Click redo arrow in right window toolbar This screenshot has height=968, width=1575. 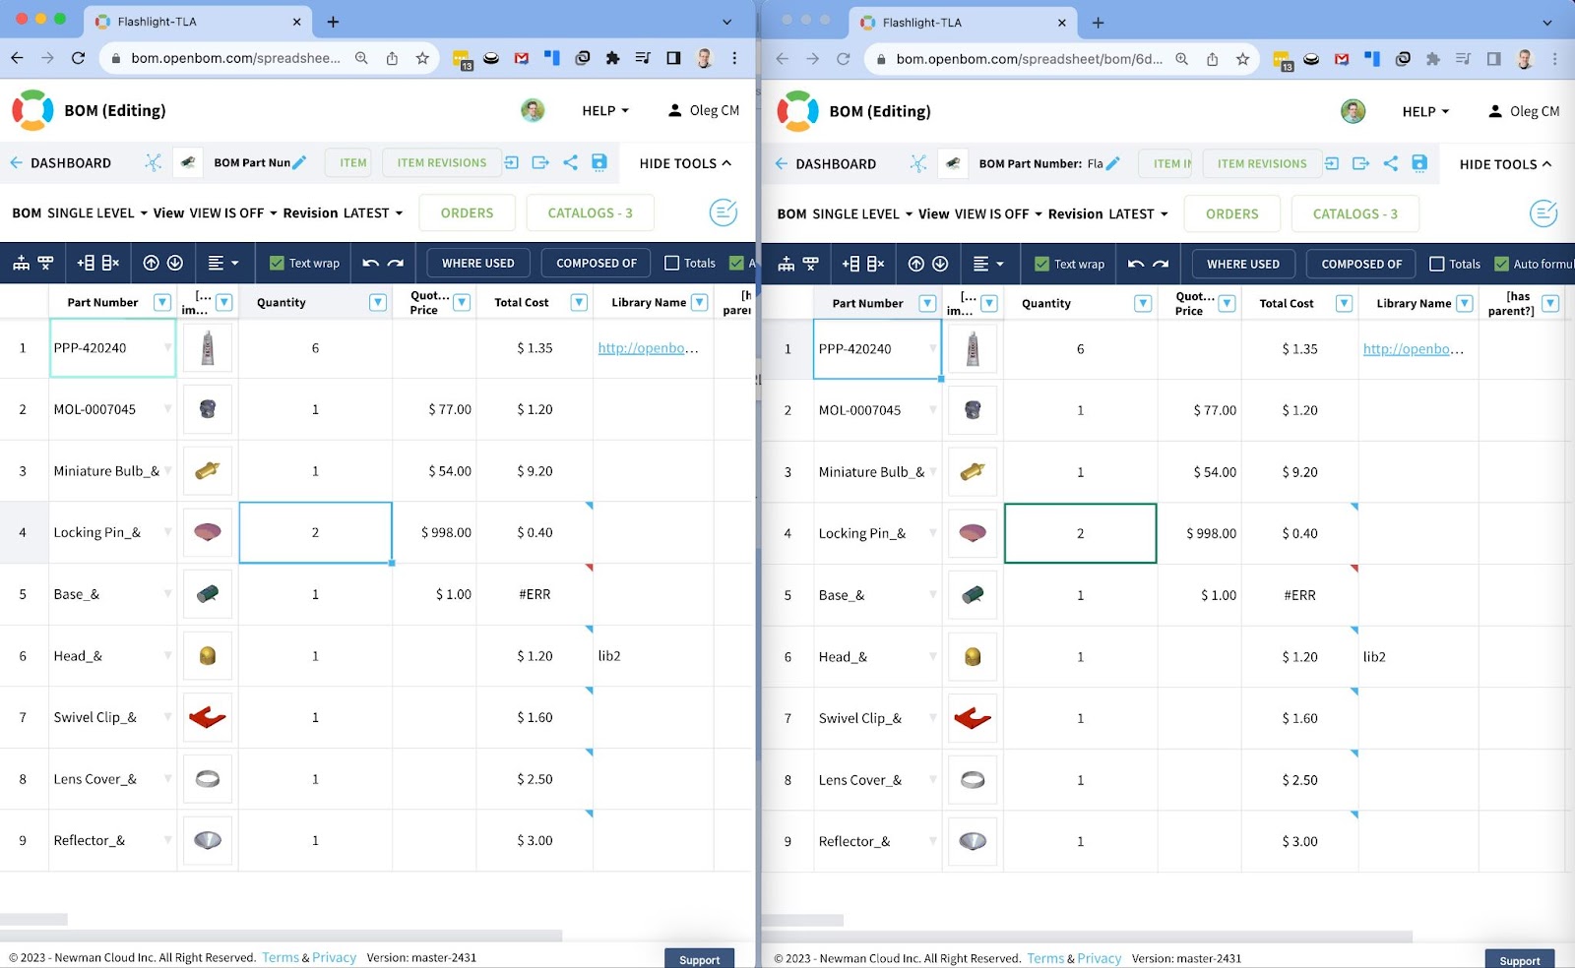(1161, 264)
